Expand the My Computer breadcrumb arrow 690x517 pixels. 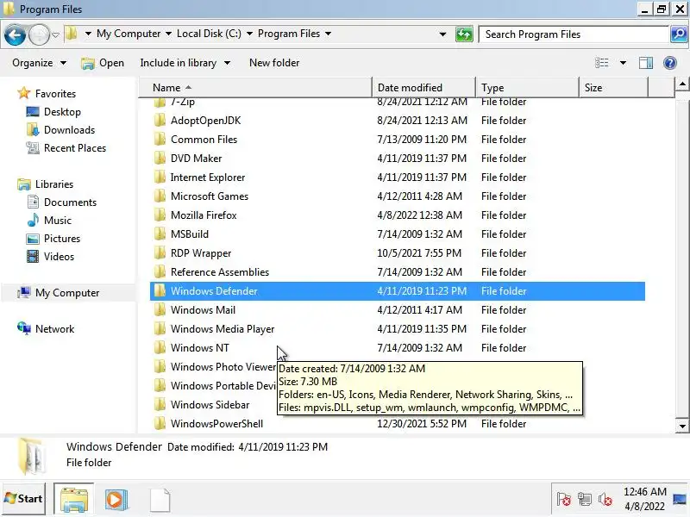click(x=168, y=34)
